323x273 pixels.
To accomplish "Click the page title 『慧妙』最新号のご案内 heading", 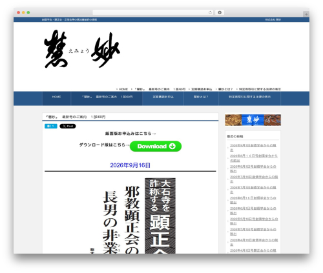I will click(x=76, y=117).
